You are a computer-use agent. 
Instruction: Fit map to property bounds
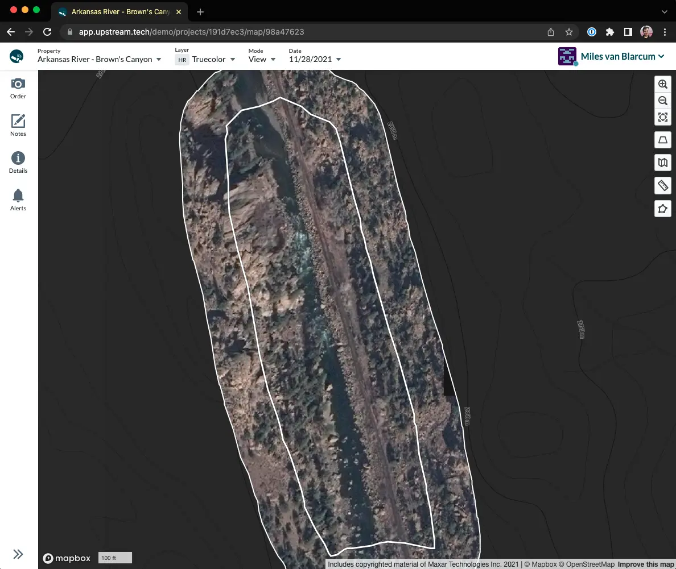663,117
